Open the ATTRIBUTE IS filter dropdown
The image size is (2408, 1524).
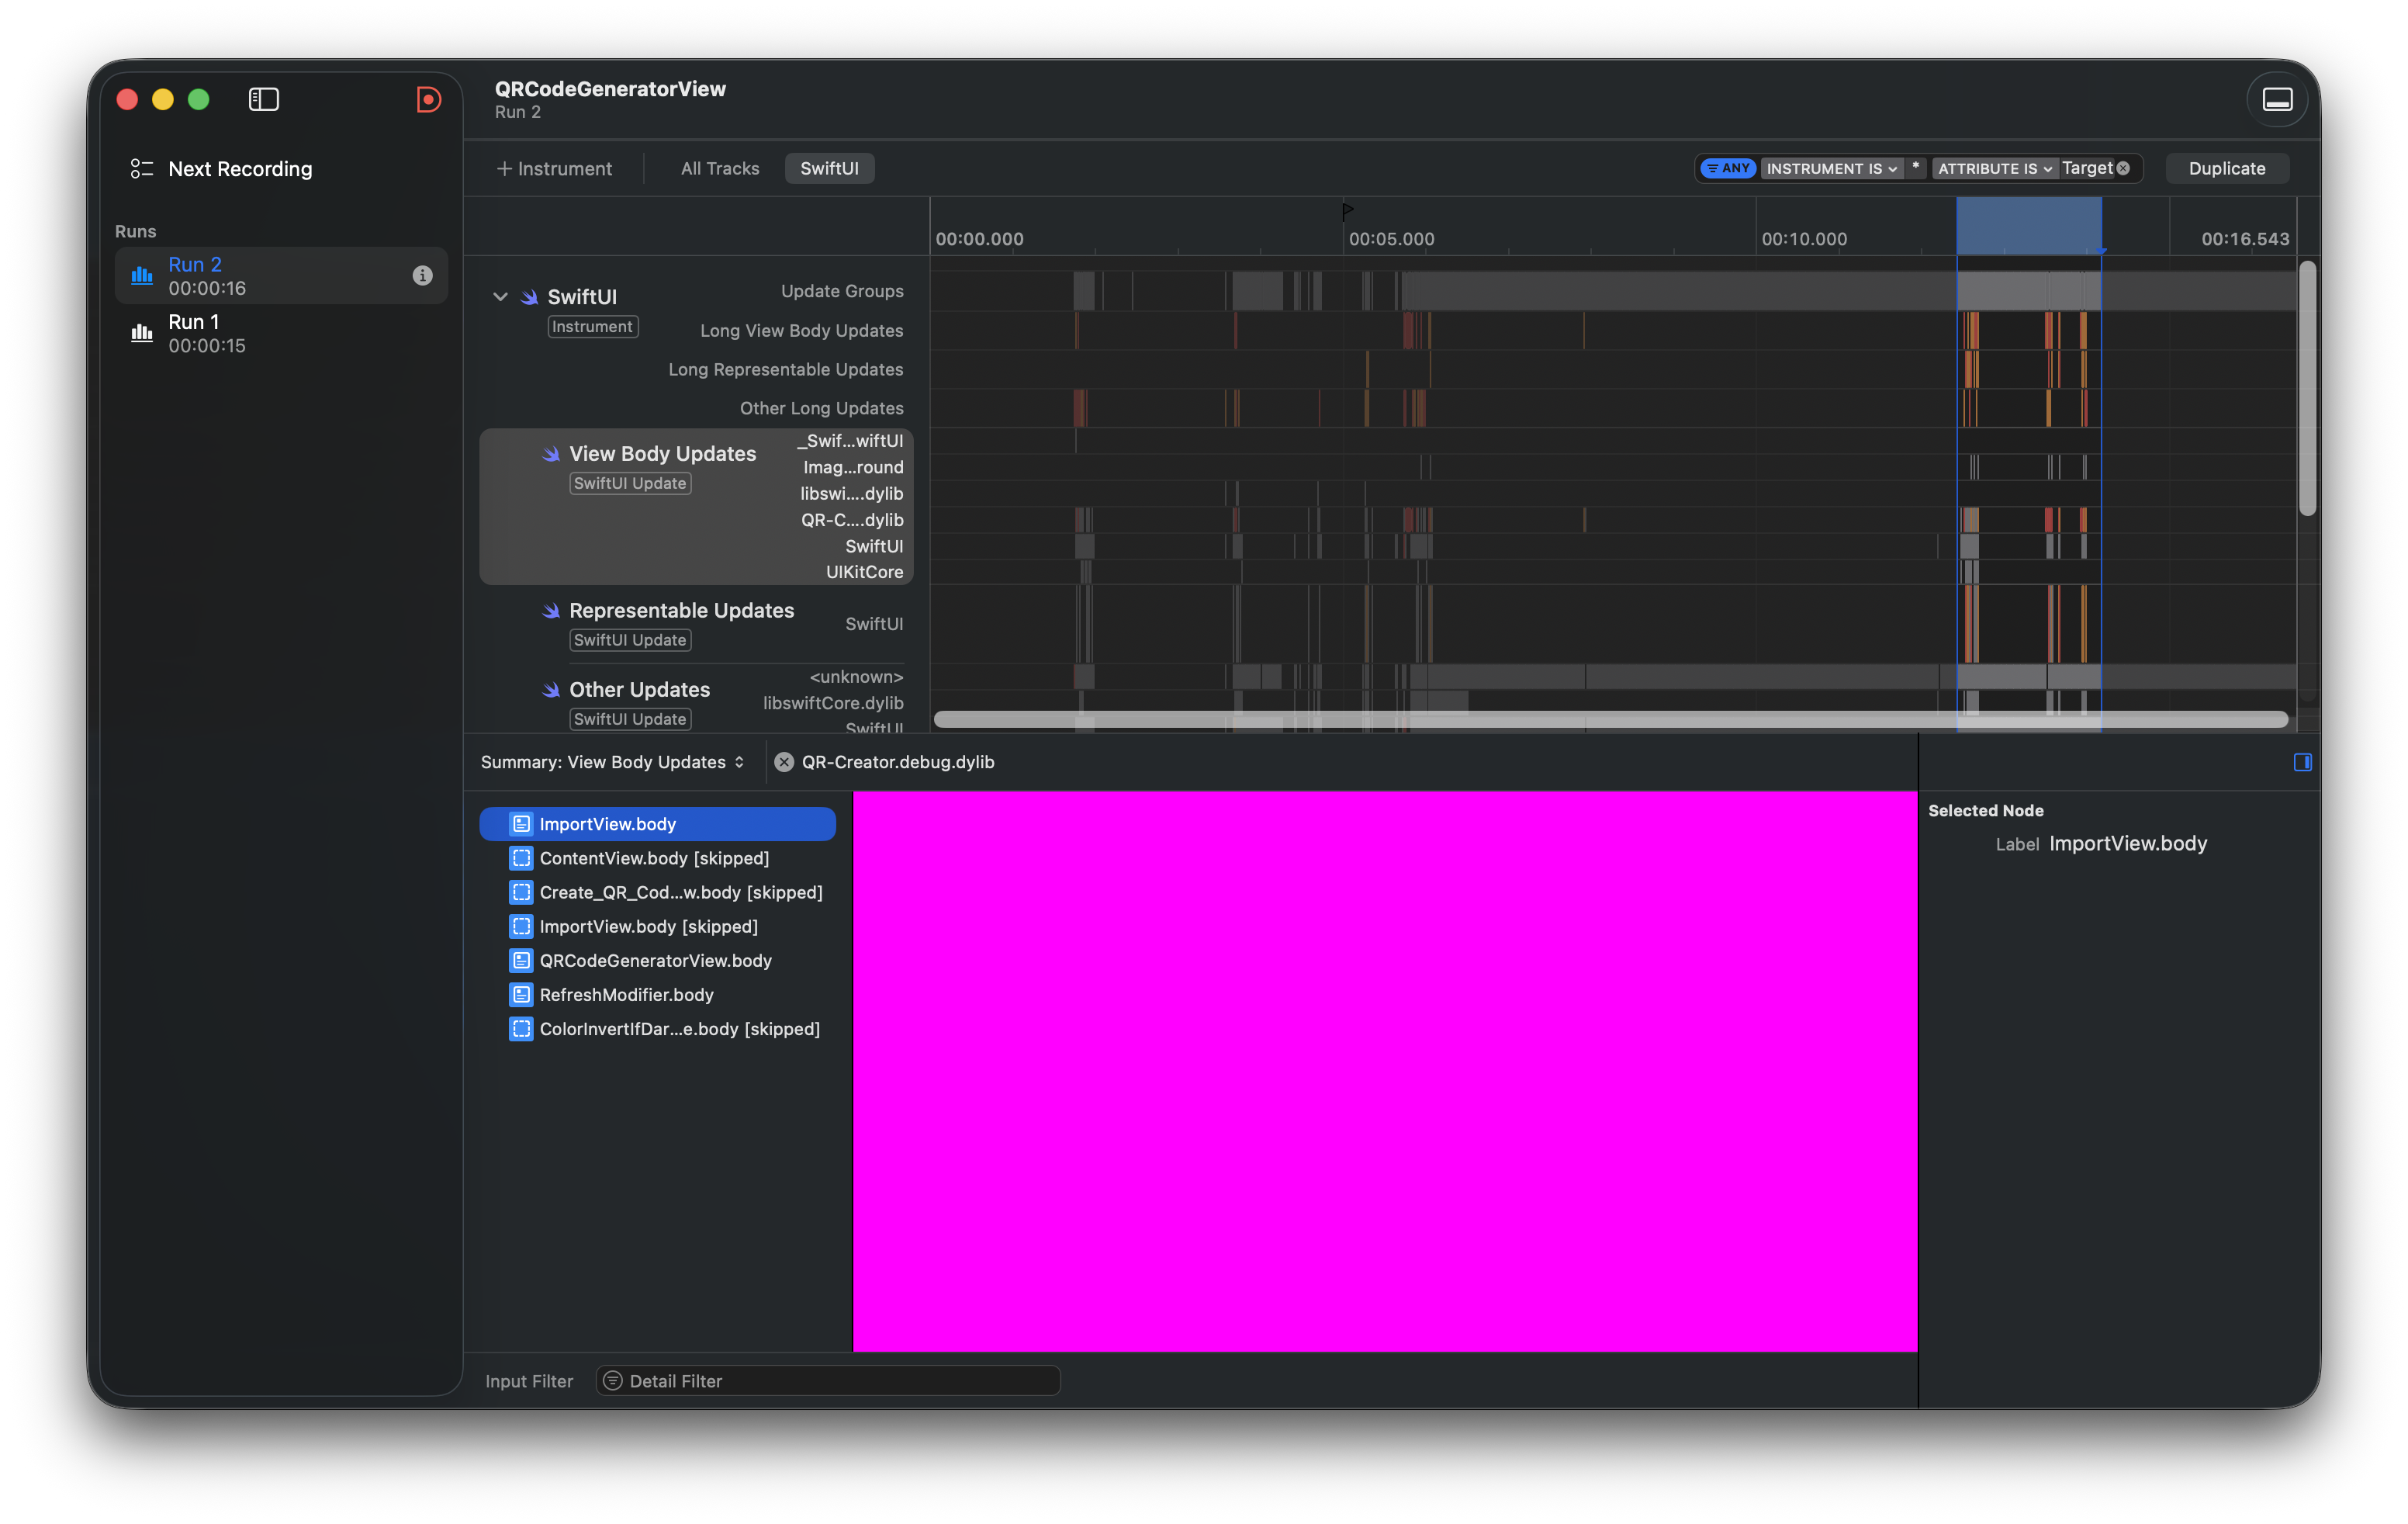(x=1994, y=168)
